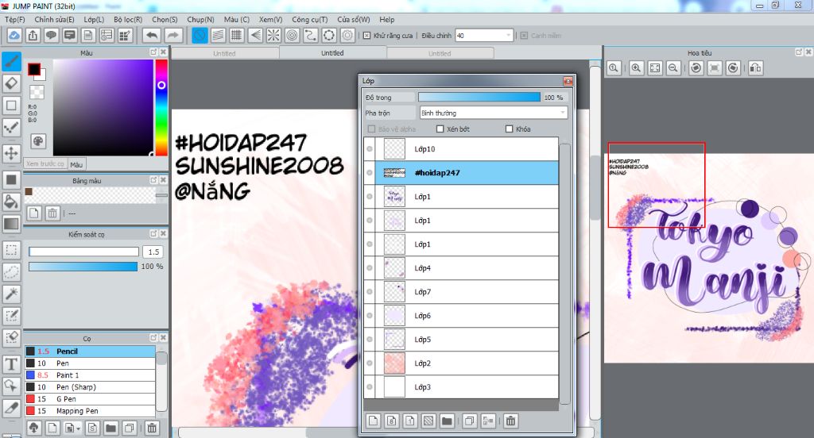Click the rainbow hue slider bar

click(161, 107)
